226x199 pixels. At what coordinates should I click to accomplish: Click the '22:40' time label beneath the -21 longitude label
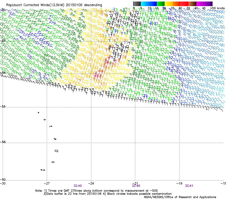pyautogui.click(x=136, y=186)
